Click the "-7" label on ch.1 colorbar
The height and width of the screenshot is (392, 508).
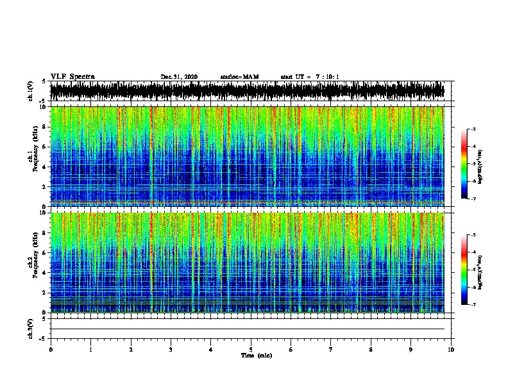tap(473, 199)
